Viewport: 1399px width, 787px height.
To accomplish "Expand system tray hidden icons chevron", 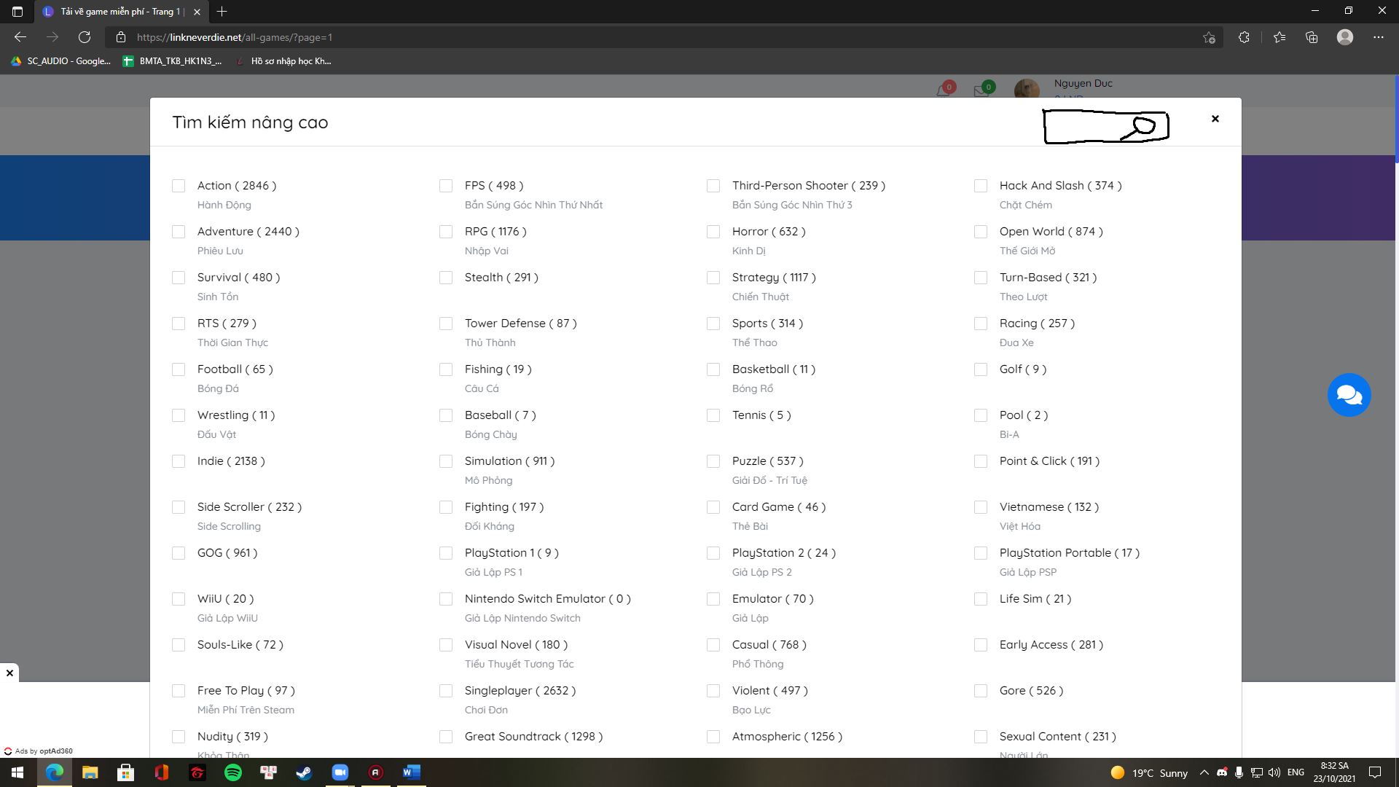I will (1204, 772).
